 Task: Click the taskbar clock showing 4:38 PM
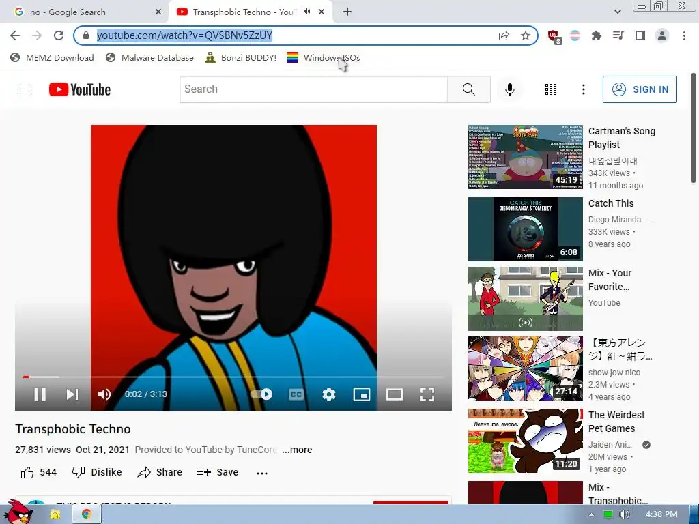click(661, 514)
